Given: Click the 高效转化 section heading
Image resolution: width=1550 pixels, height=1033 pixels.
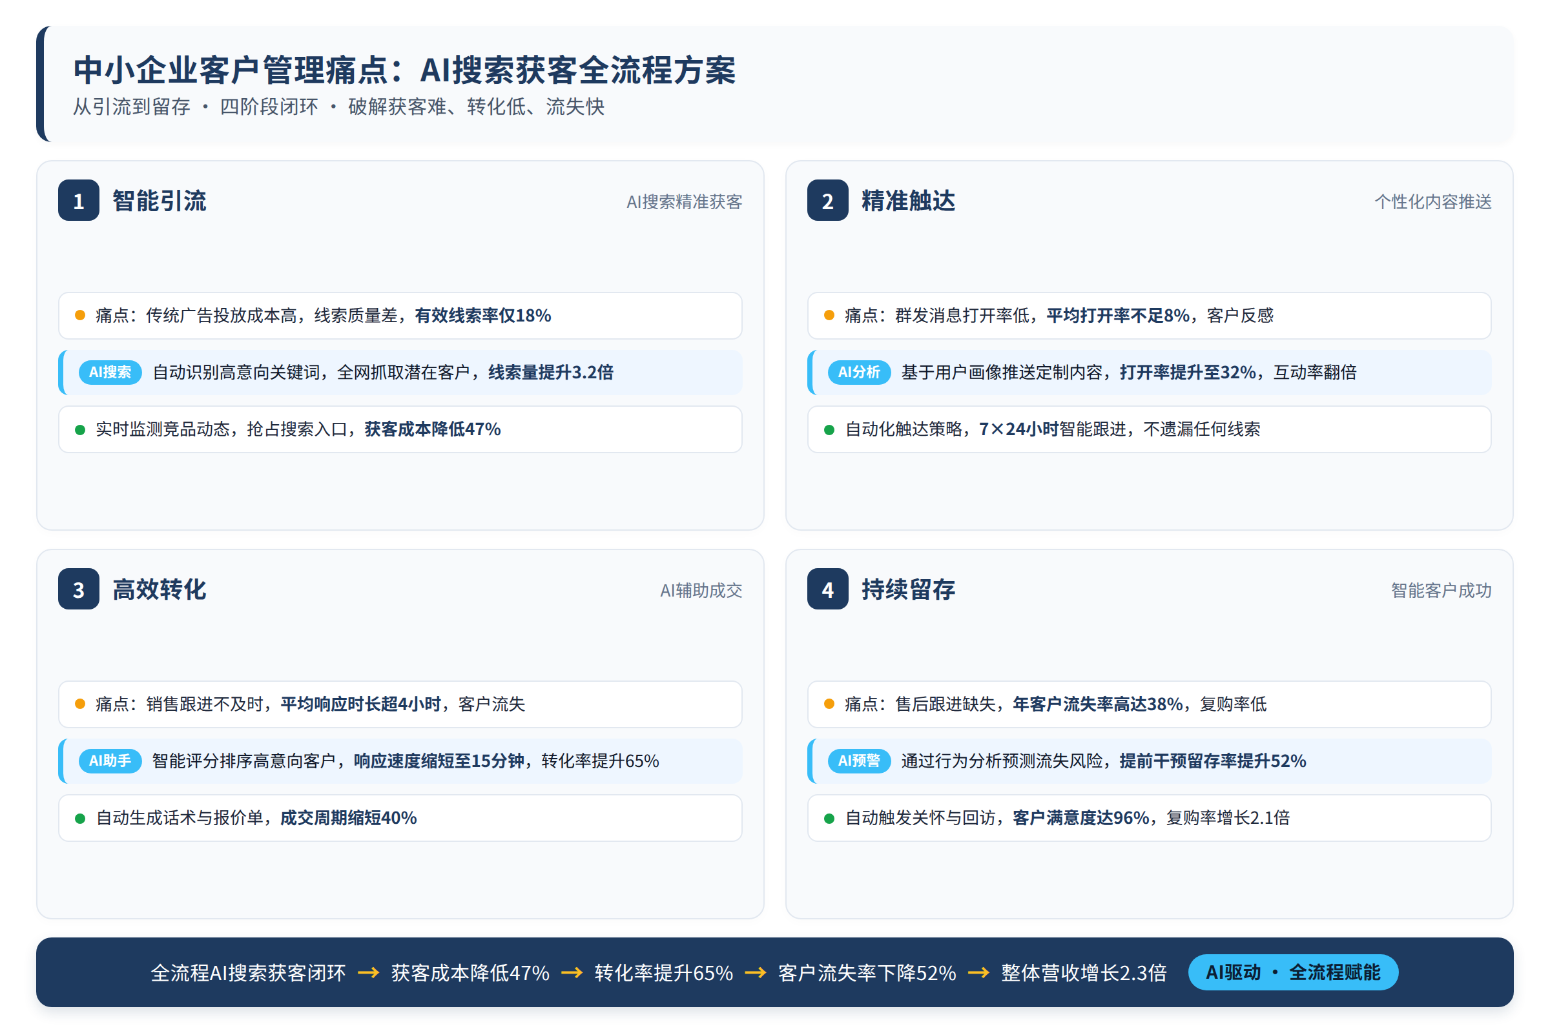Looking at the screenshot, I should point(160,589).
